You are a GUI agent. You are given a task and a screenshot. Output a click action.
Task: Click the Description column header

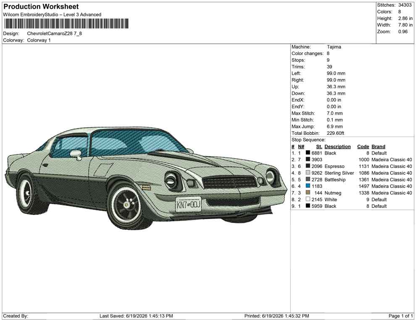[x=337, y=147]
